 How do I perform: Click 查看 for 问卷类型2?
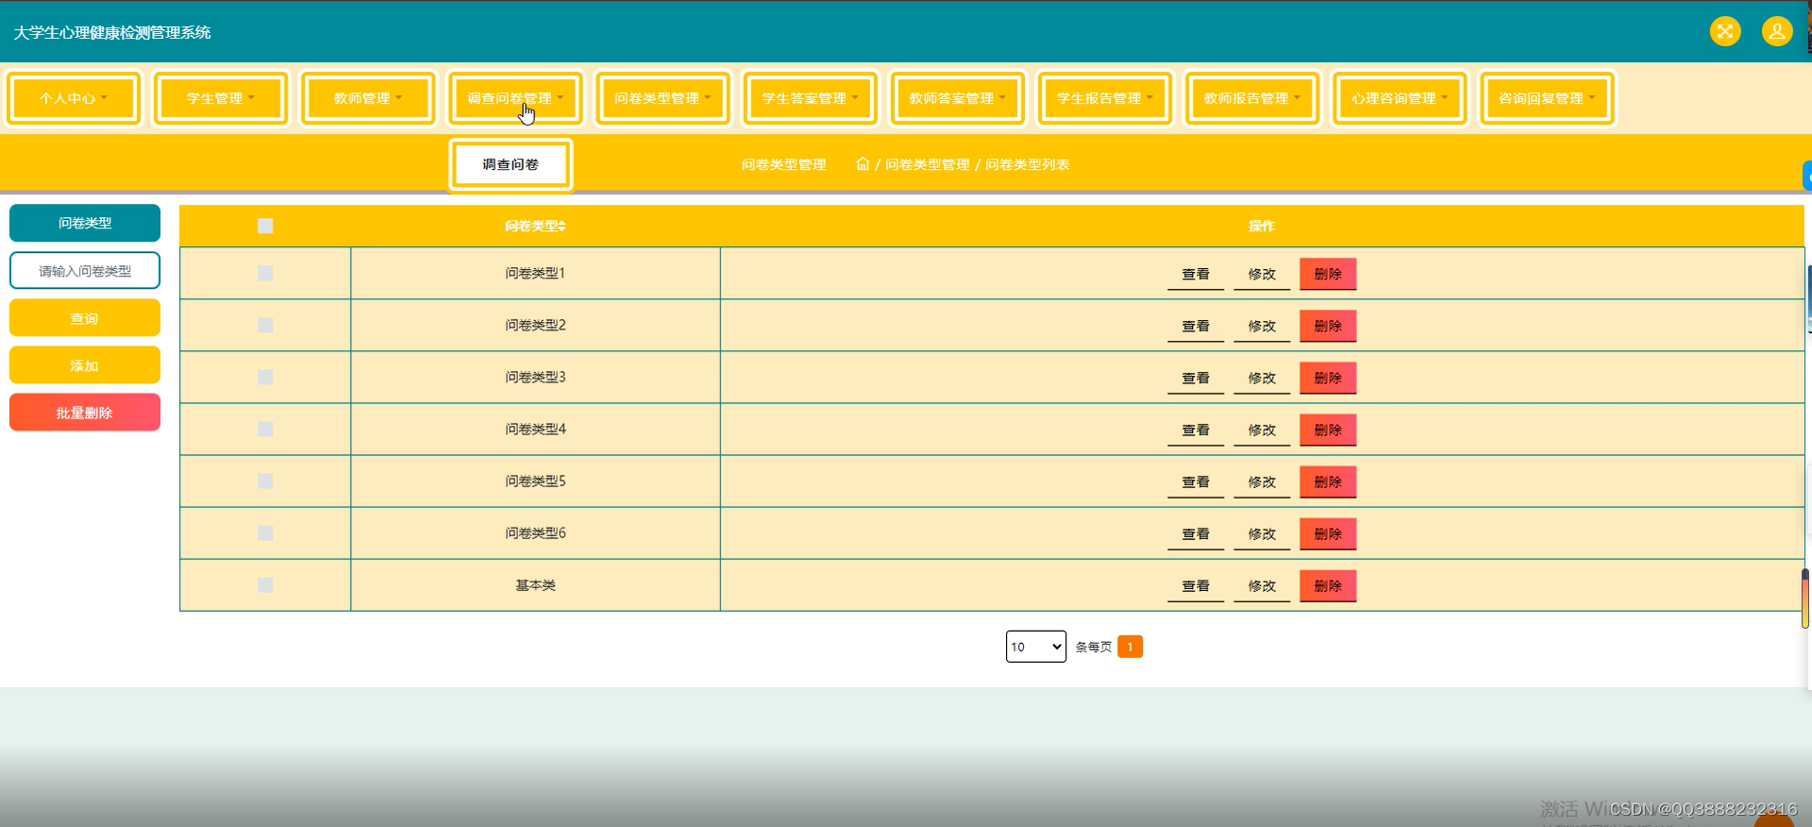pos(1196,326)
